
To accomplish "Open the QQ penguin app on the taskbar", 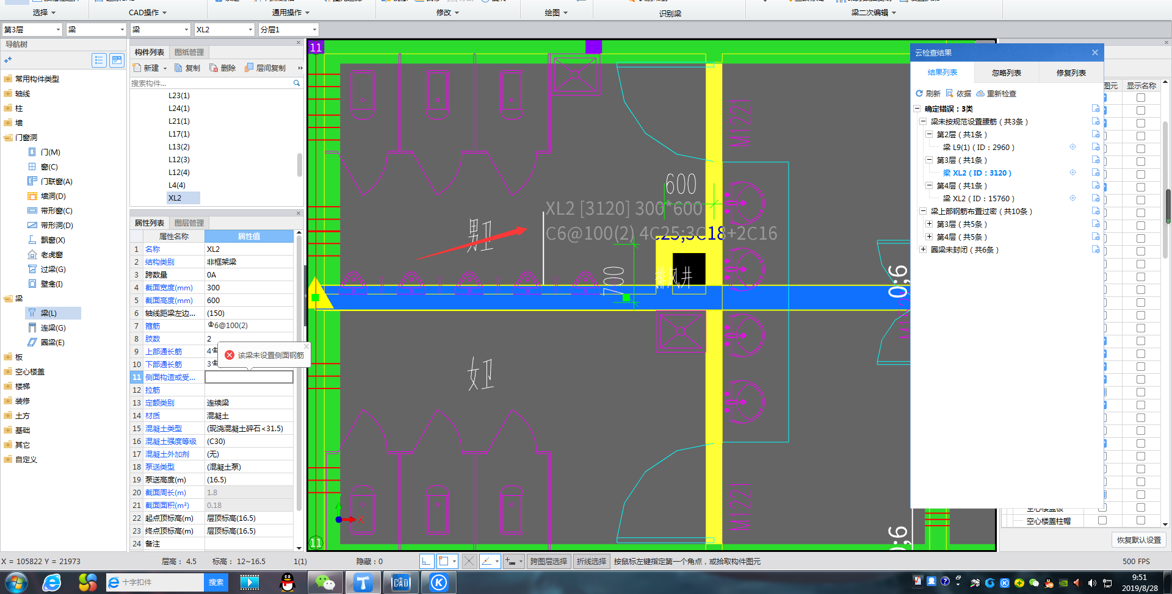I will pyautogui.click(x=287, y=582).
